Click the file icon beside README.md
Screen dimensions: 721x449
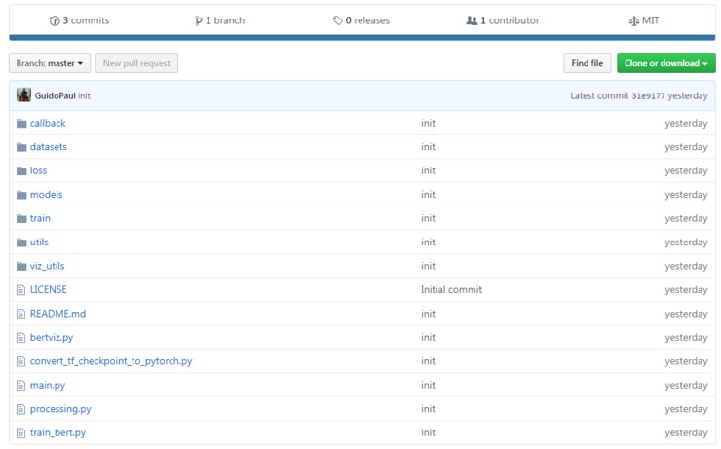(21, 314)
